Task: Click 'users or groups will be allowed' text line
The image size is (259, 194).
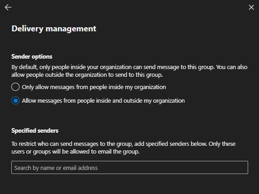Action: [x=75, y=152]
